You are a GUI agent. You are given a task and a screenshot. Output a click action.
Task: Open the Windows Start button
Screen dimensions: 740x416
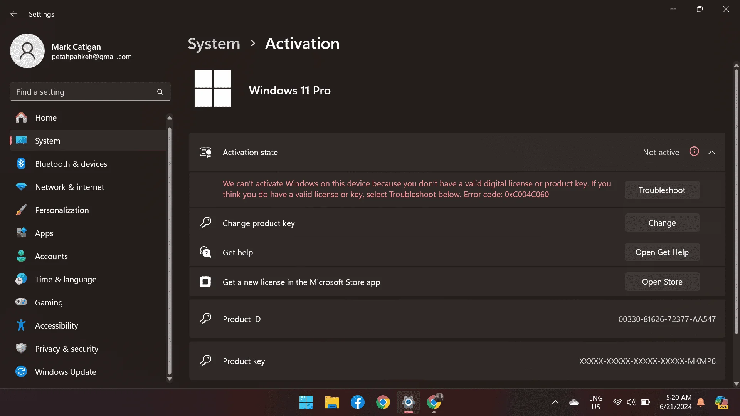click(x=306, y=403)
